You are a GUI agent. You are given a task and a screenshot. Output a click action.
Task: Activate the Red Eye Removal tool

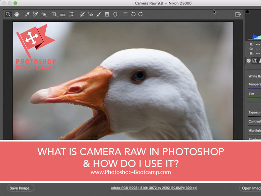pyautogui.click(x=90, y=14)
